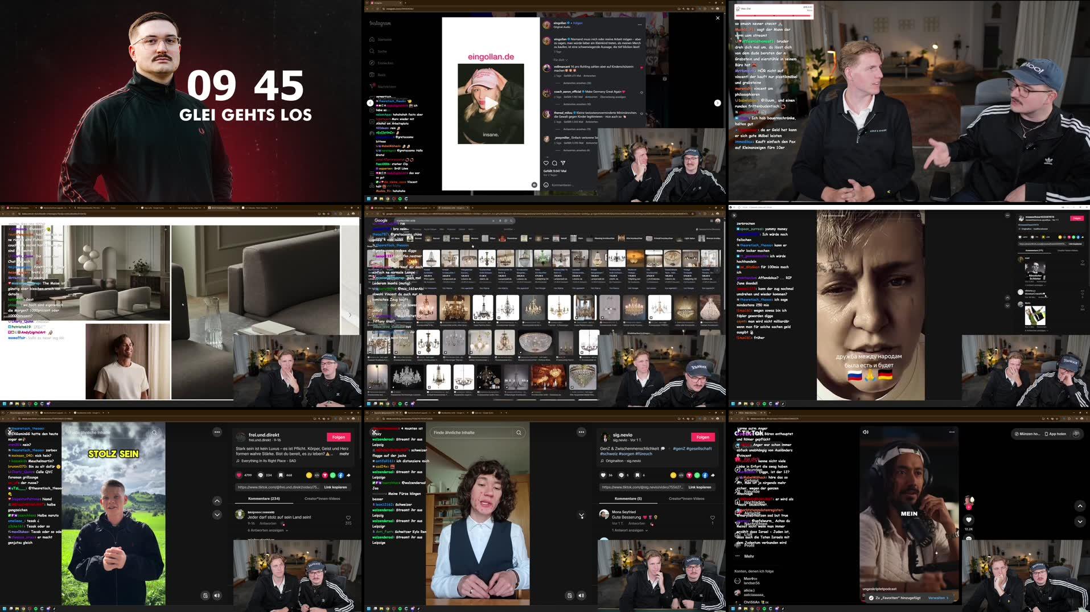The width and height of the screenshot is (1090, 612).
Task: Start a voice search with the Google microphone icon
Action: tap(499, 220)
